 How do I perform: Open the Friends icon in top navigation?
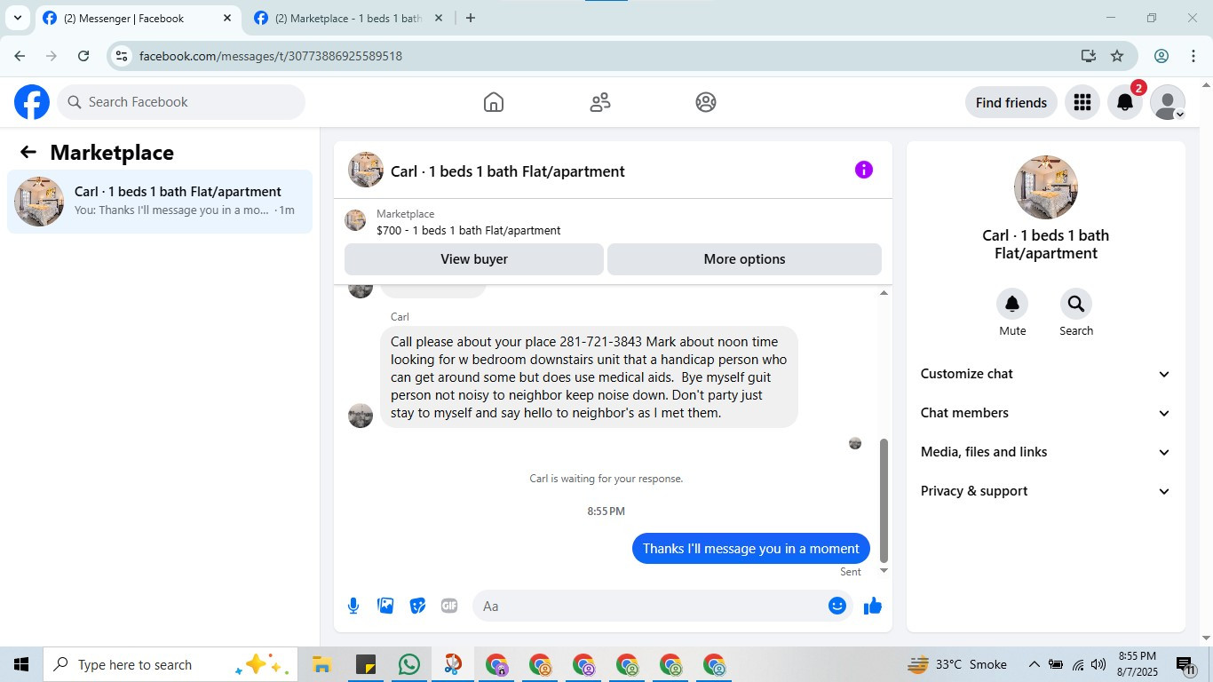point(600,102)
